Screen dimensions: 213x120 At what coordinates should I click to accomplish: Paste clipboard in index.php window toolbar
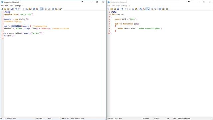(30, 9)
